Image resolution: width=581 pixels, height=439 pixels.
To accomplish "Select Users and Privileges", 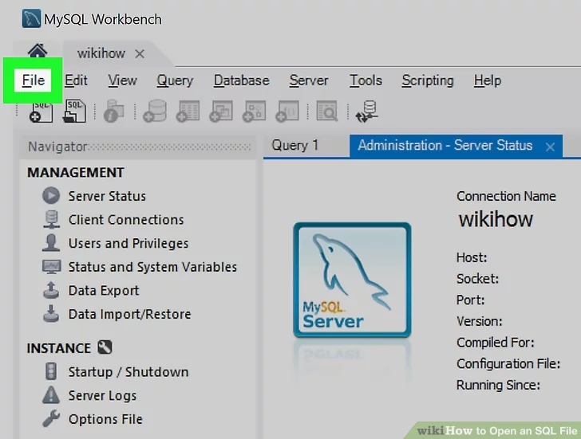I will [128, 244].
